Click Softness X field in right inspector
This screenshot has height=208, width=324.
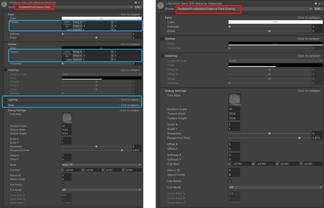234,155
